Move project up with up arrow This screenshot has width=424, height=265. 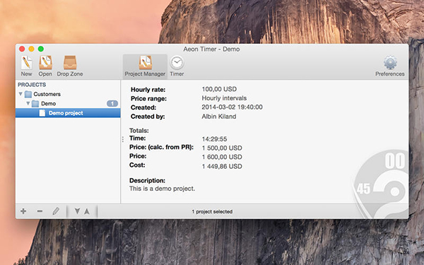click(x=87, y=211)
